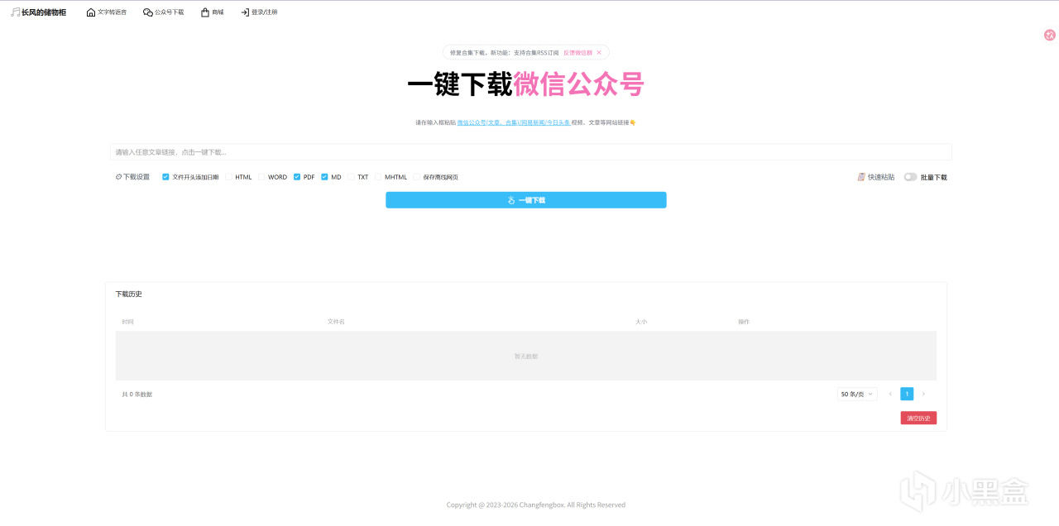Click the 快速粘贴 quick paste button
This screenshot has height=526, width=1059.
click(876, 177)
